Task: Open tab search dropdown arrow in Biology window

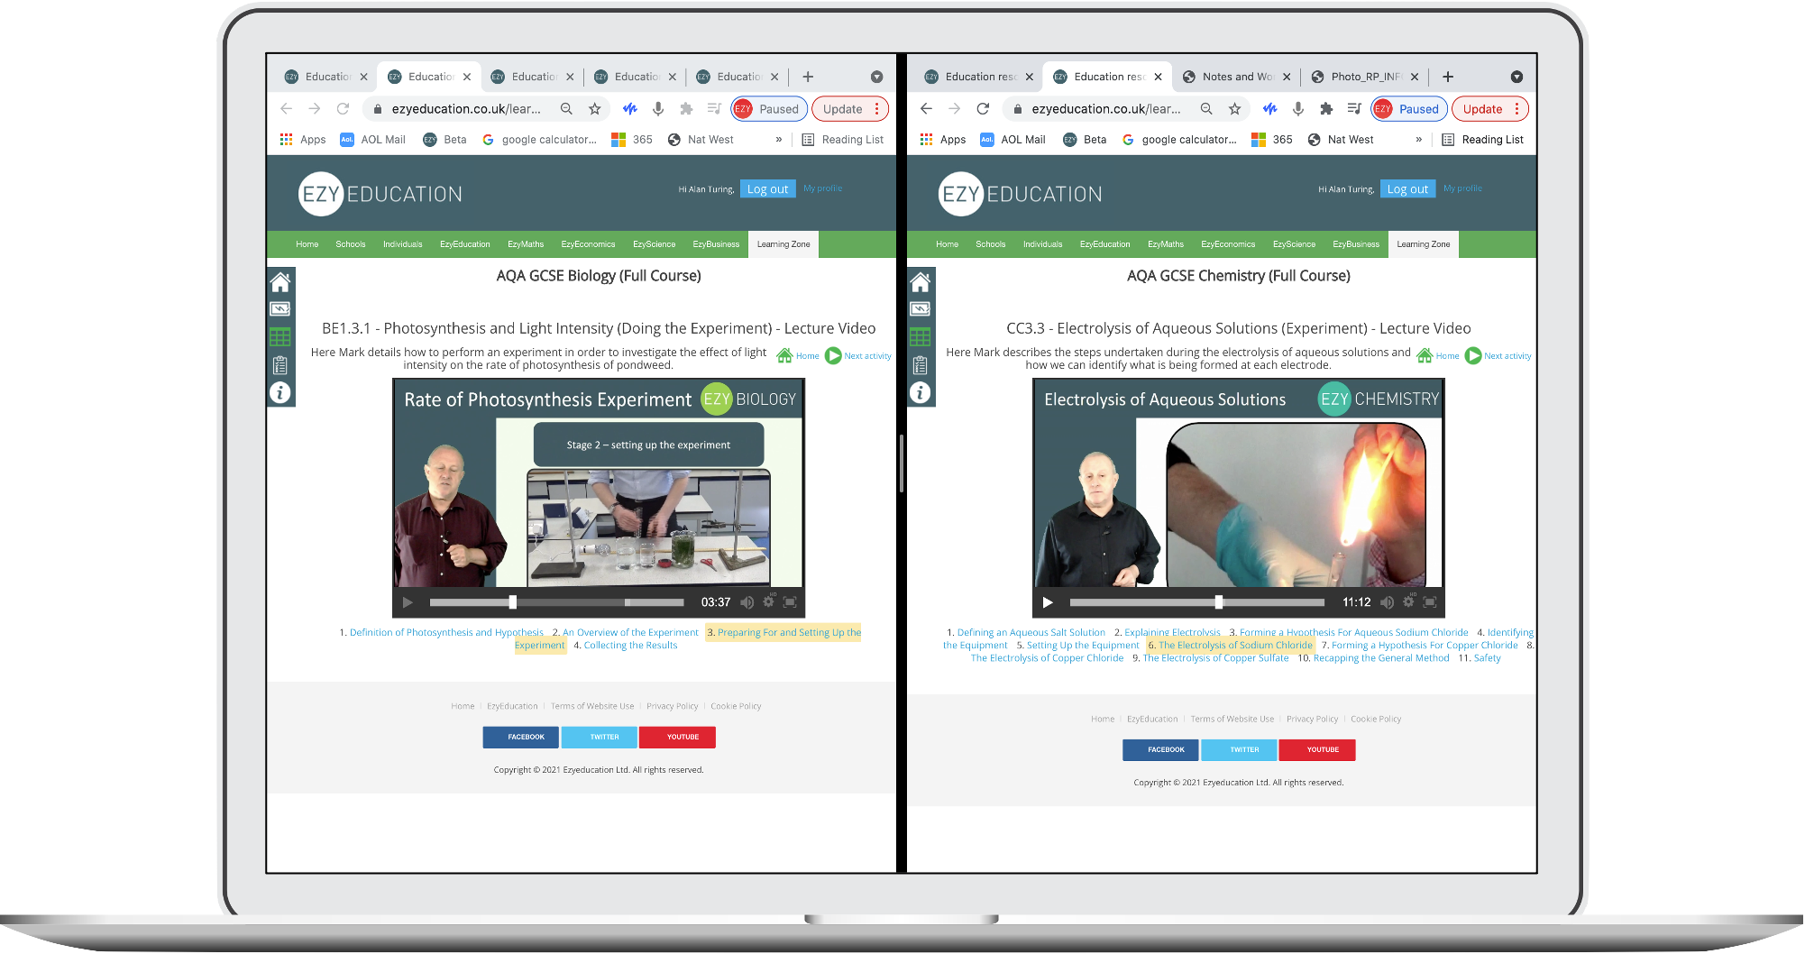Action: pyautogui.click(x=876, y=77)
